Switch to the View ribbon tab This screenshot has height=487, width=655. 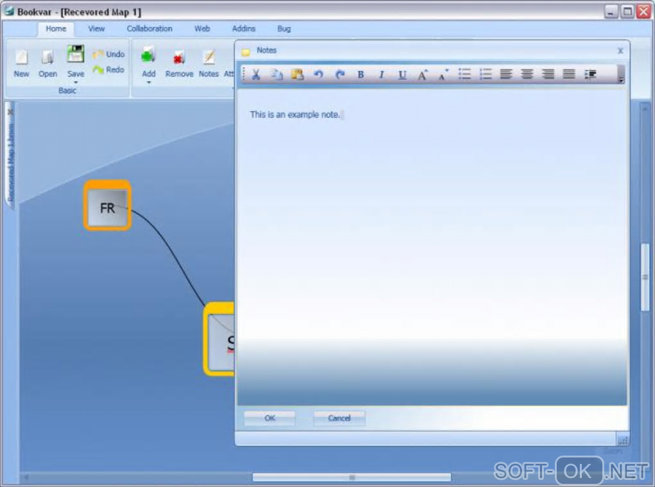[96, 29]
